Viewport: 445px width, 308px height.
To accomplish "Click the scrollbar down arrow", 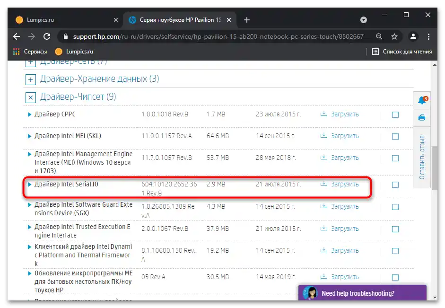I will pos(435,298).
